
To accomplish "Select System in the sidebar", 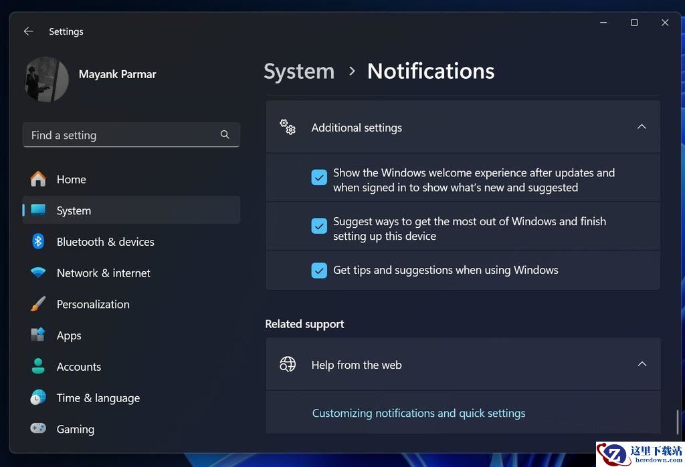I will click(131, 210).
